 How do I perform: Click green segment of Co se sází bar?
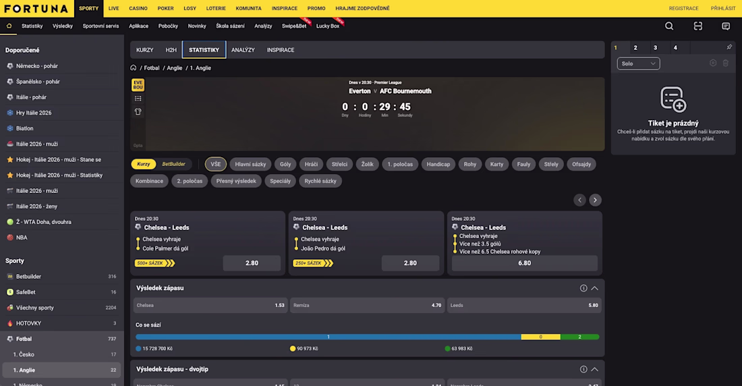point(579,337)
